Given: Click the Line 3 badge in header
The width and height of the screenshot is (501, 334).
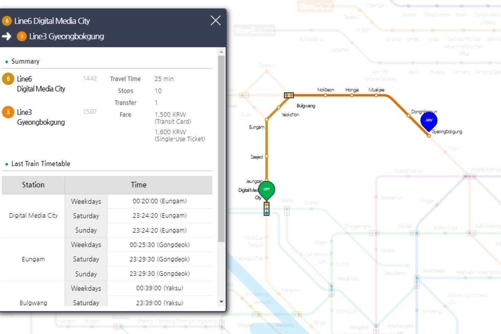Looking at the screenshot, I should [22, 36].
